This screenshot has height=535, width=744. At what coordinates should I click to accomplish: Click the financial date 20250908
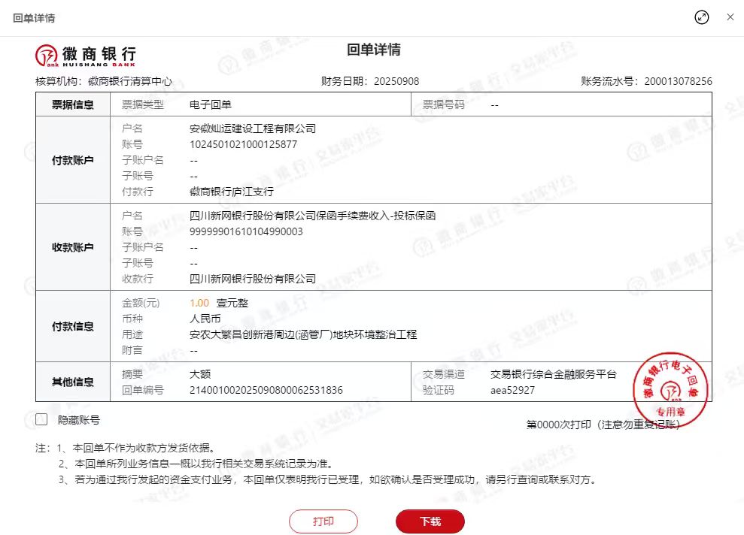click(x=396, y=81)
